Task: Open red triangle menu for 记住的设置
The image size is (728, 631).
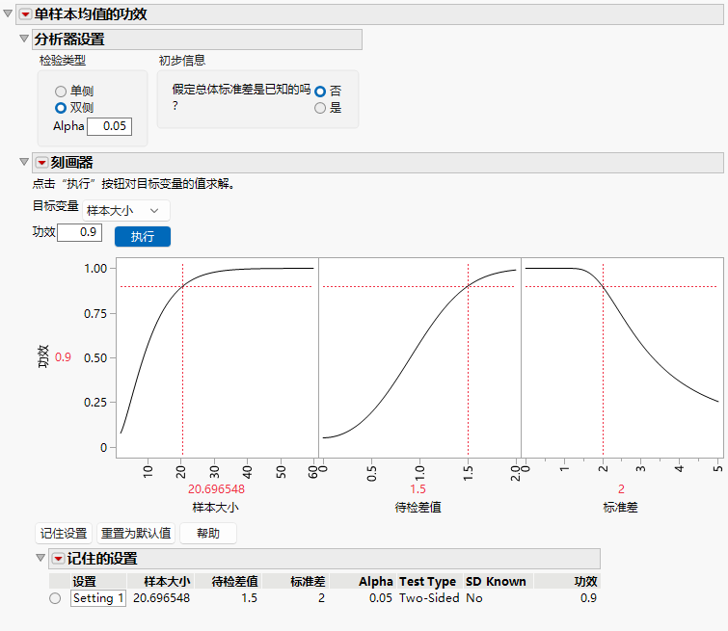Action: pos(58,559)
